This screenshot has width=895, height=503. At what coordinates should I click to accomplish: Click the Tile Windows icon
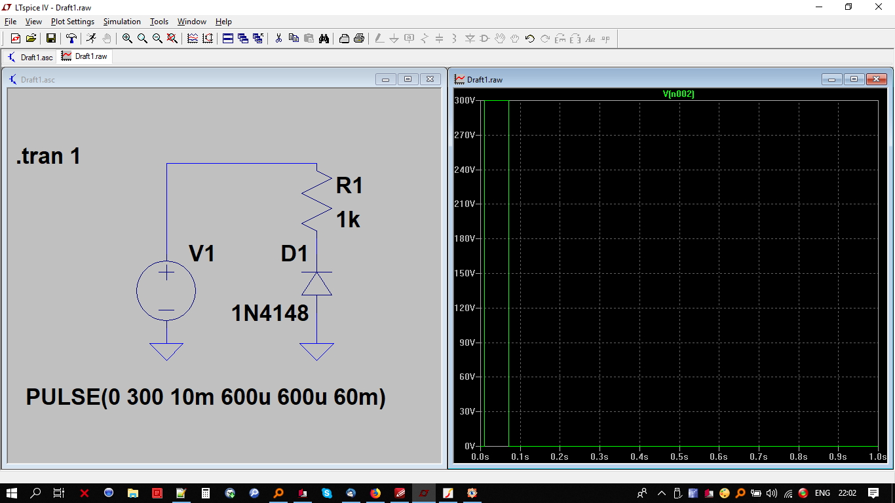tap(228, 39)
